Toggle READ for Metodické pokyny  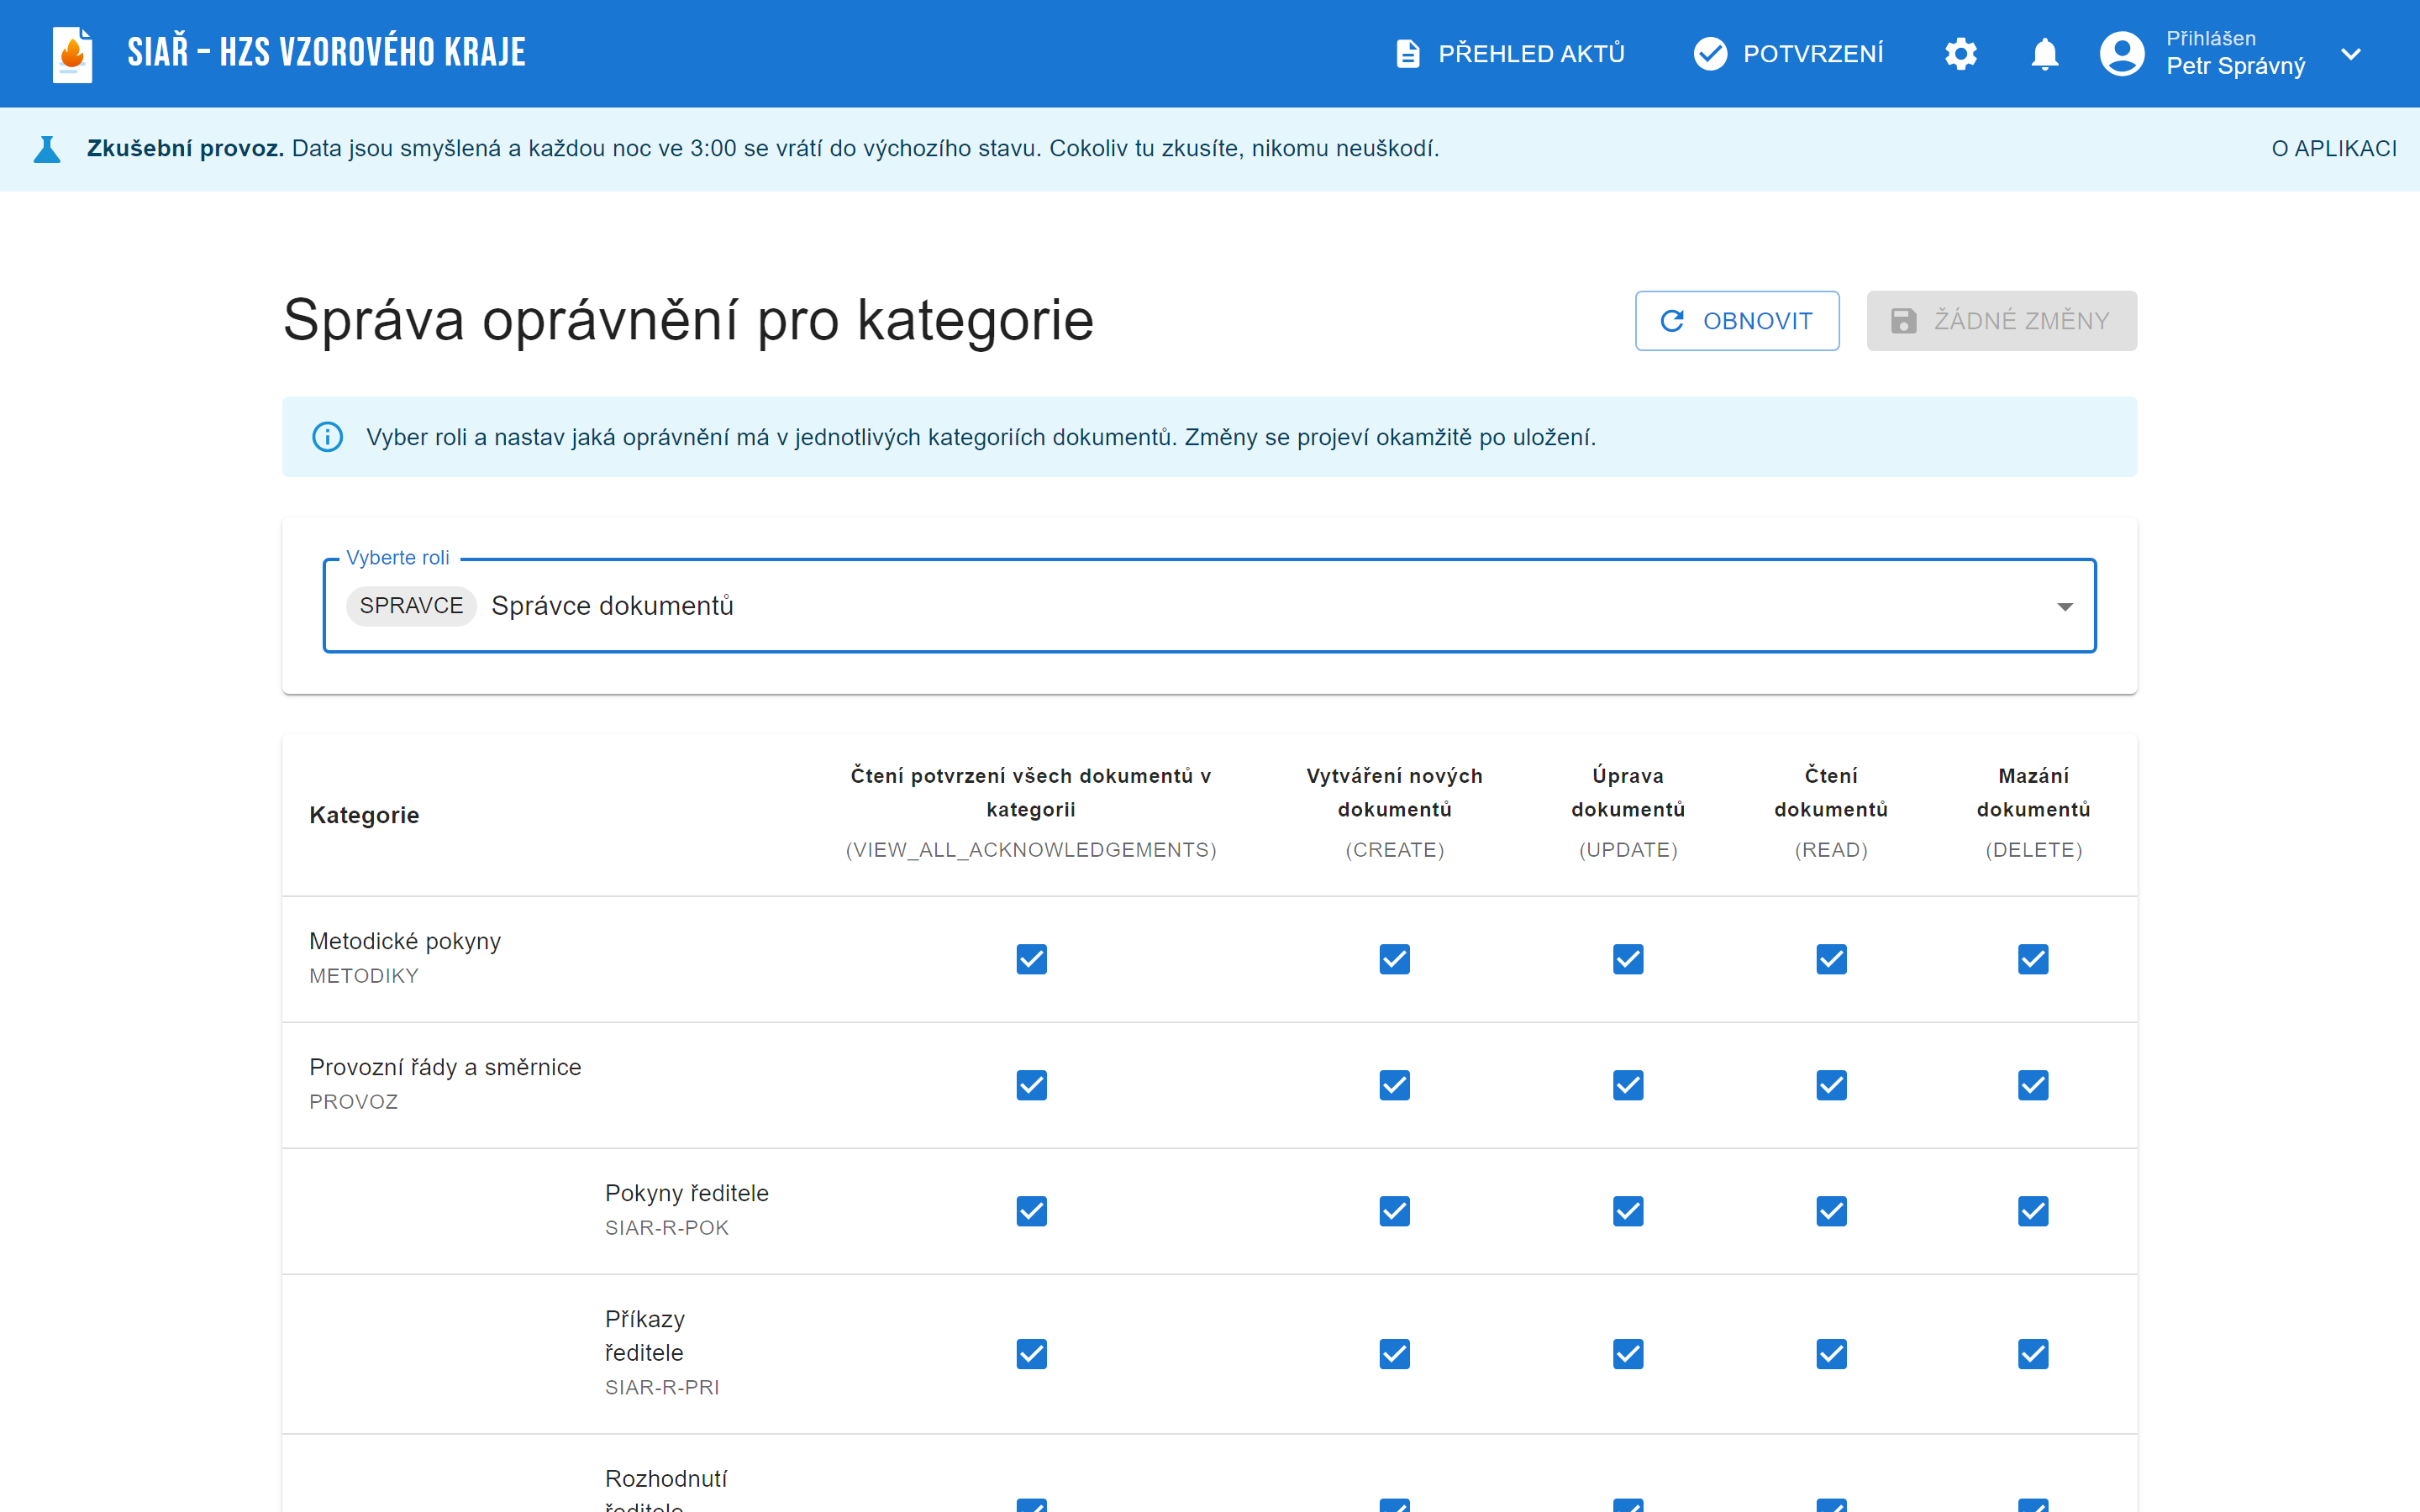coord(1831,959)
